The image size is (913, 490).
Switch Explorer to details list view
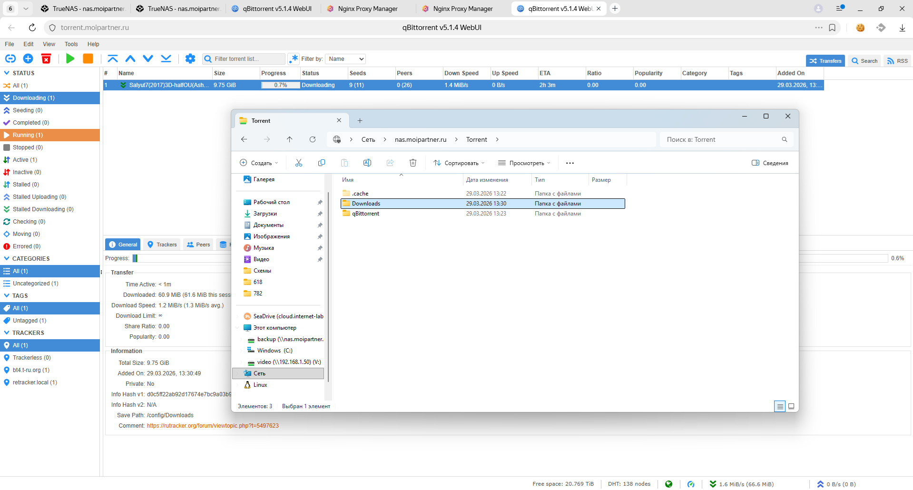coord(780,406)
